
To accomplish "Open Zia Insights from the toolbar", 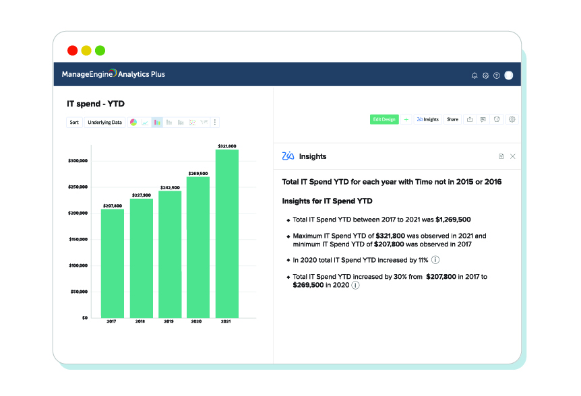I will (427, 119).
